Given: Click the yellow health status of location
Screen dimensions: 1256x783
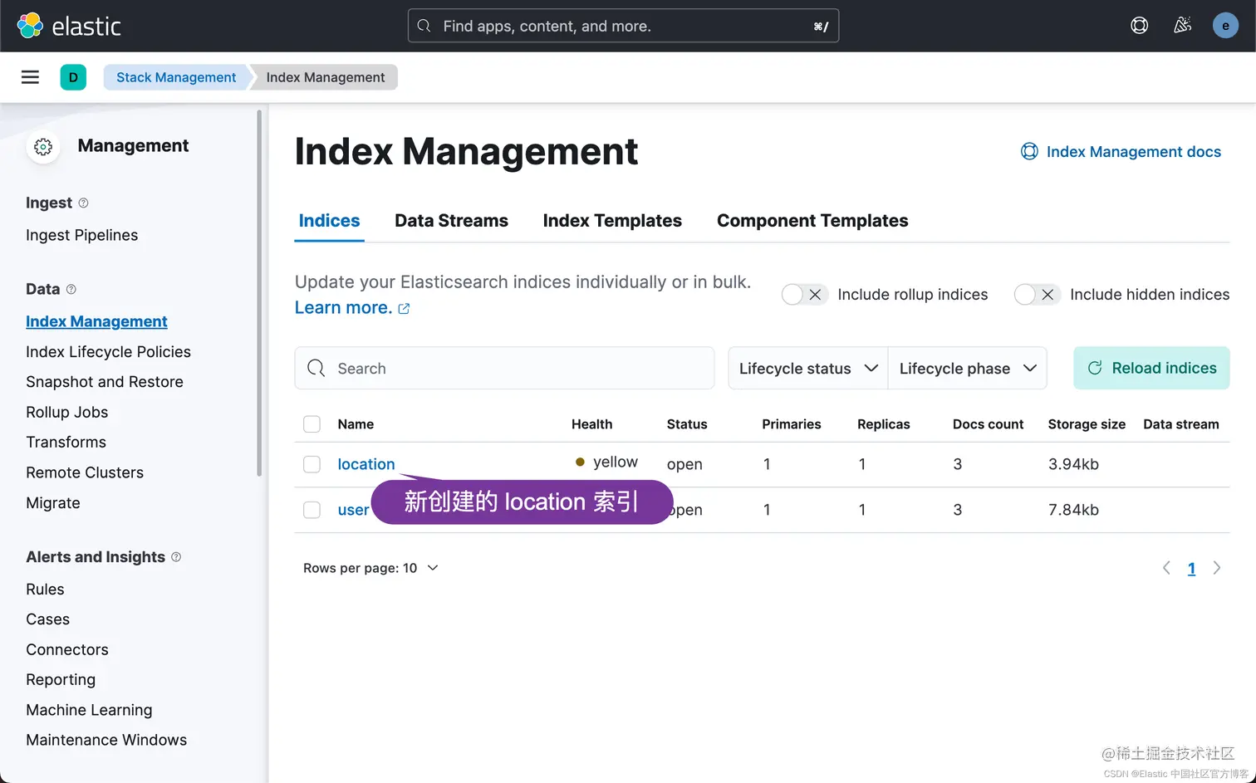Looking at the screenshot, I should click(x=606, y=462).
